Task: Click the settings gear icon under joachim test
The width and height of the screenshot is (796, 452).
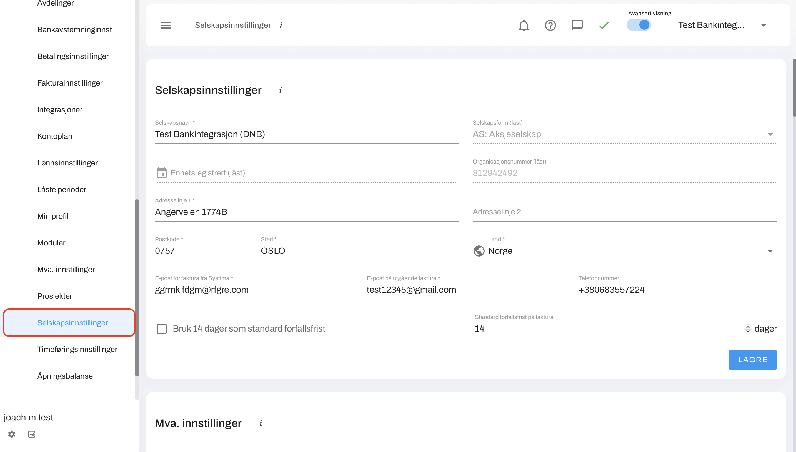Action: click(x=12, y=434)
